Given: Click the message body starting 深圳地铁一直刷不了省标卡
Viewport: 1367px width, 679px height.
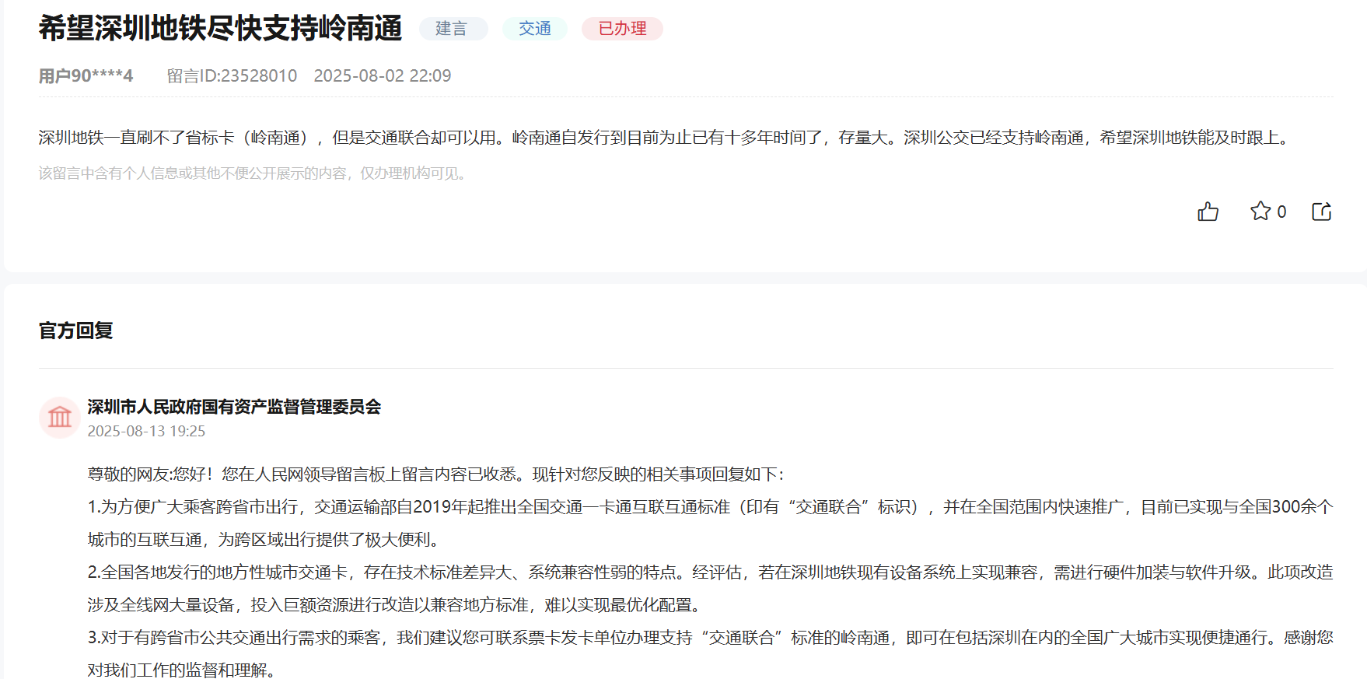Looking at the screenshot, I should tap(666, 138).
